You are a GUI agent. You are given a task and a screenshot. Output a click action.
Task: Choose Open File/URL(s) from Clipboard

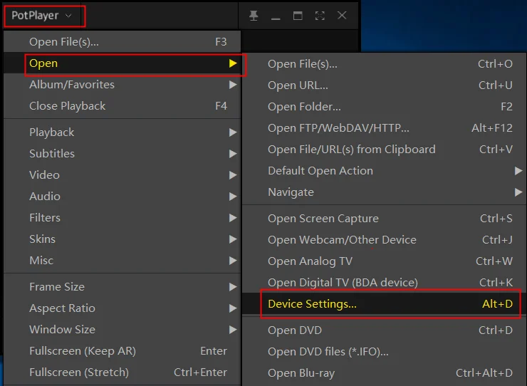pyautogui.click(x=384, y=150)
